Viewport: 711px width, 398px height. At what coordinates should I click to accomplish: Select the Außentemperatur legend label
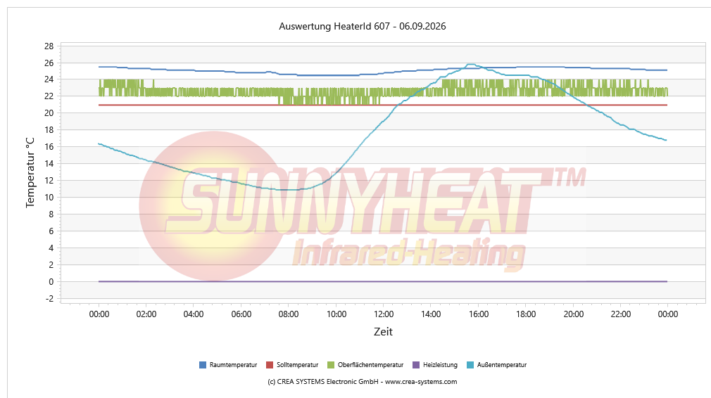pyautogui.click(x=502, y=365)
